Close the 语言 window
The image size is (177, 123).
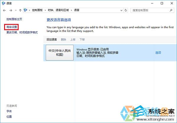[x=172, y=3]
